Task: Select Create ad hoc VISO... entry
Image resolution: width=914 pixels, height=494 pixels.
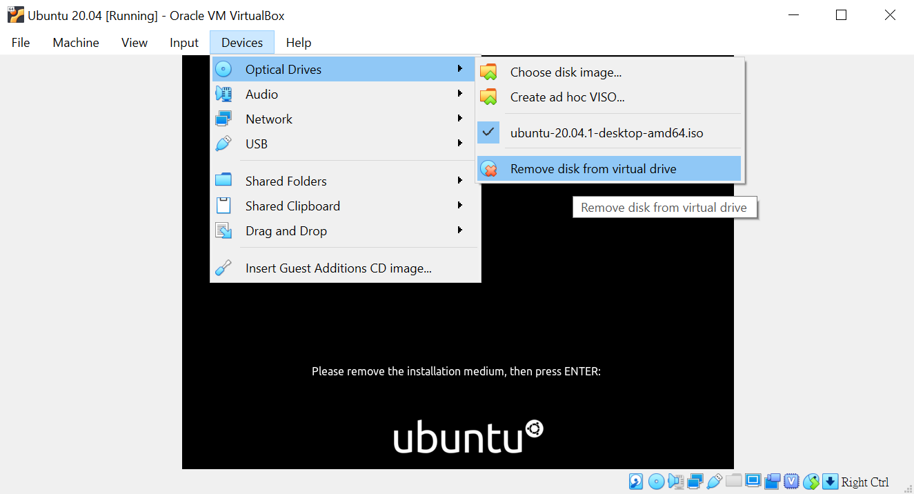Action: click(x=609, y=97)
